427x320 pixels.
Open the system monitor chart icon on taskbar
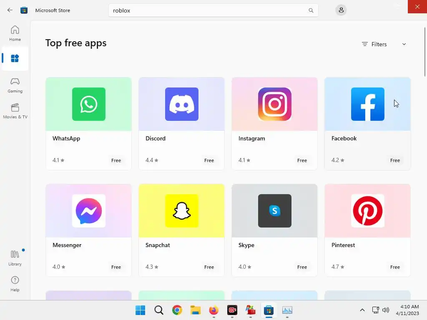[287, 310]
